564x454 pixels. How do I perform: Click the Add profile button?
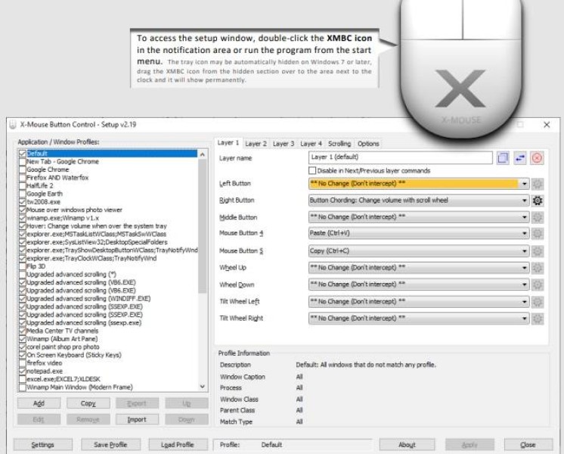(39, 403)
